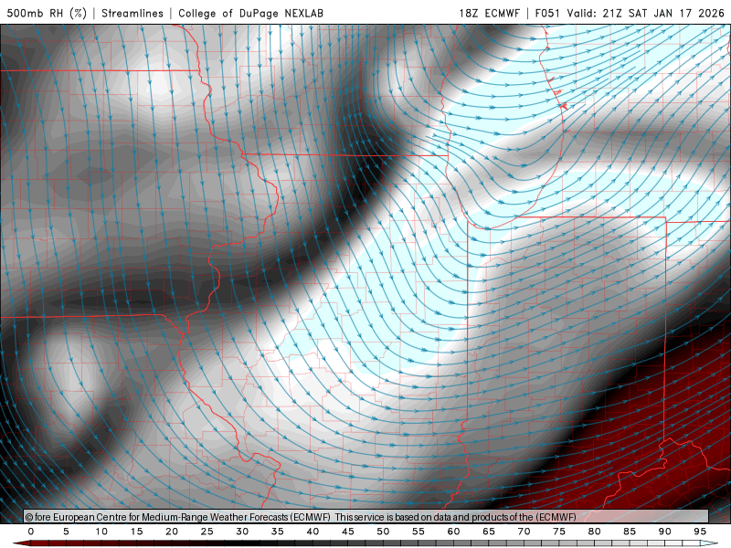
Task: Click the 90 label on color scale
Action: click(665, 532)
